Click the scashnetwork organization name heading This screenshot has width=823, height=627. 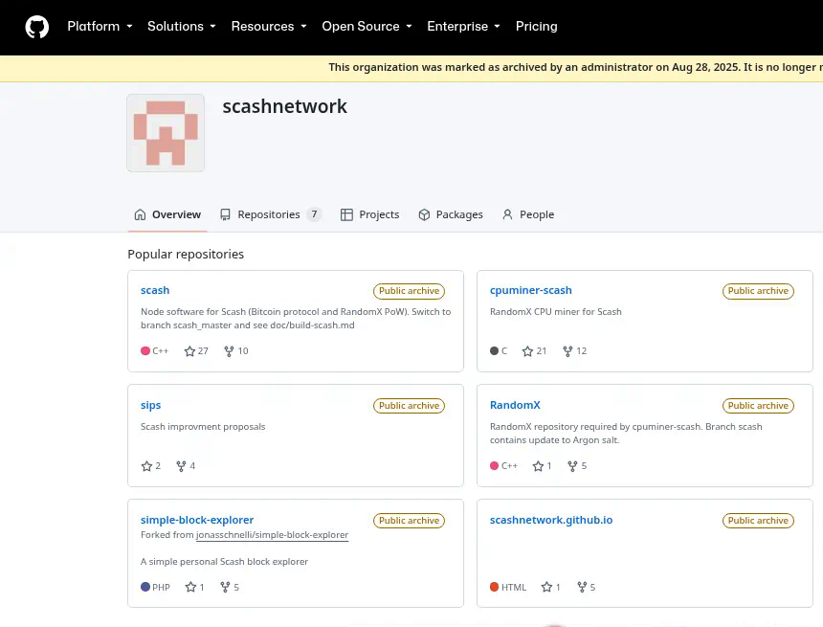pos(284,106)
